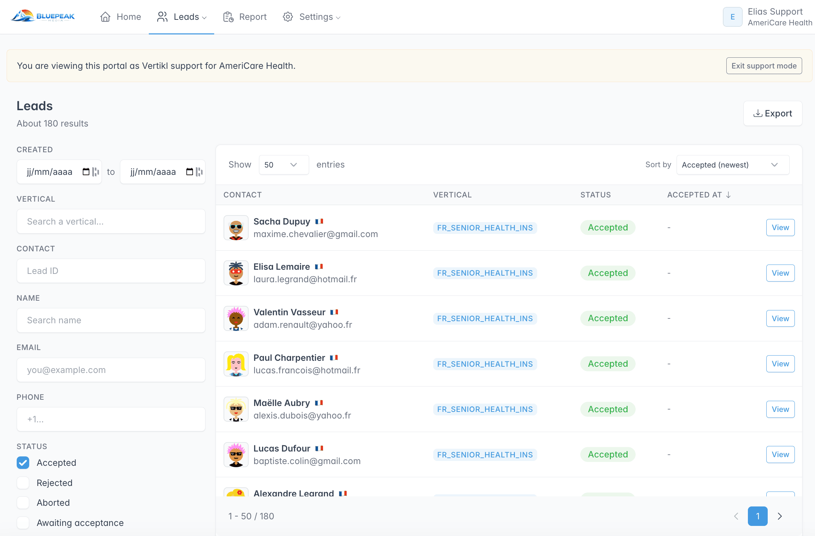Click the Created start date field
Screen dimensions: 815x536
coord(59,172)
